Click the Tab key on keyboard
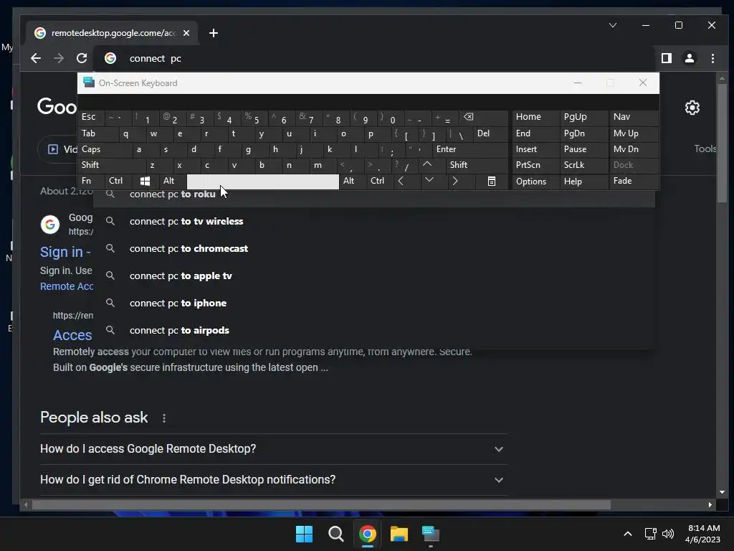Screen dimensions: 734x551 click(x=98, y=133)
